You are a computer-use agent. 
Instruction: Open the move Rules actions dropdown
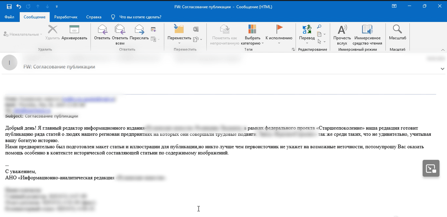point(197,39)
